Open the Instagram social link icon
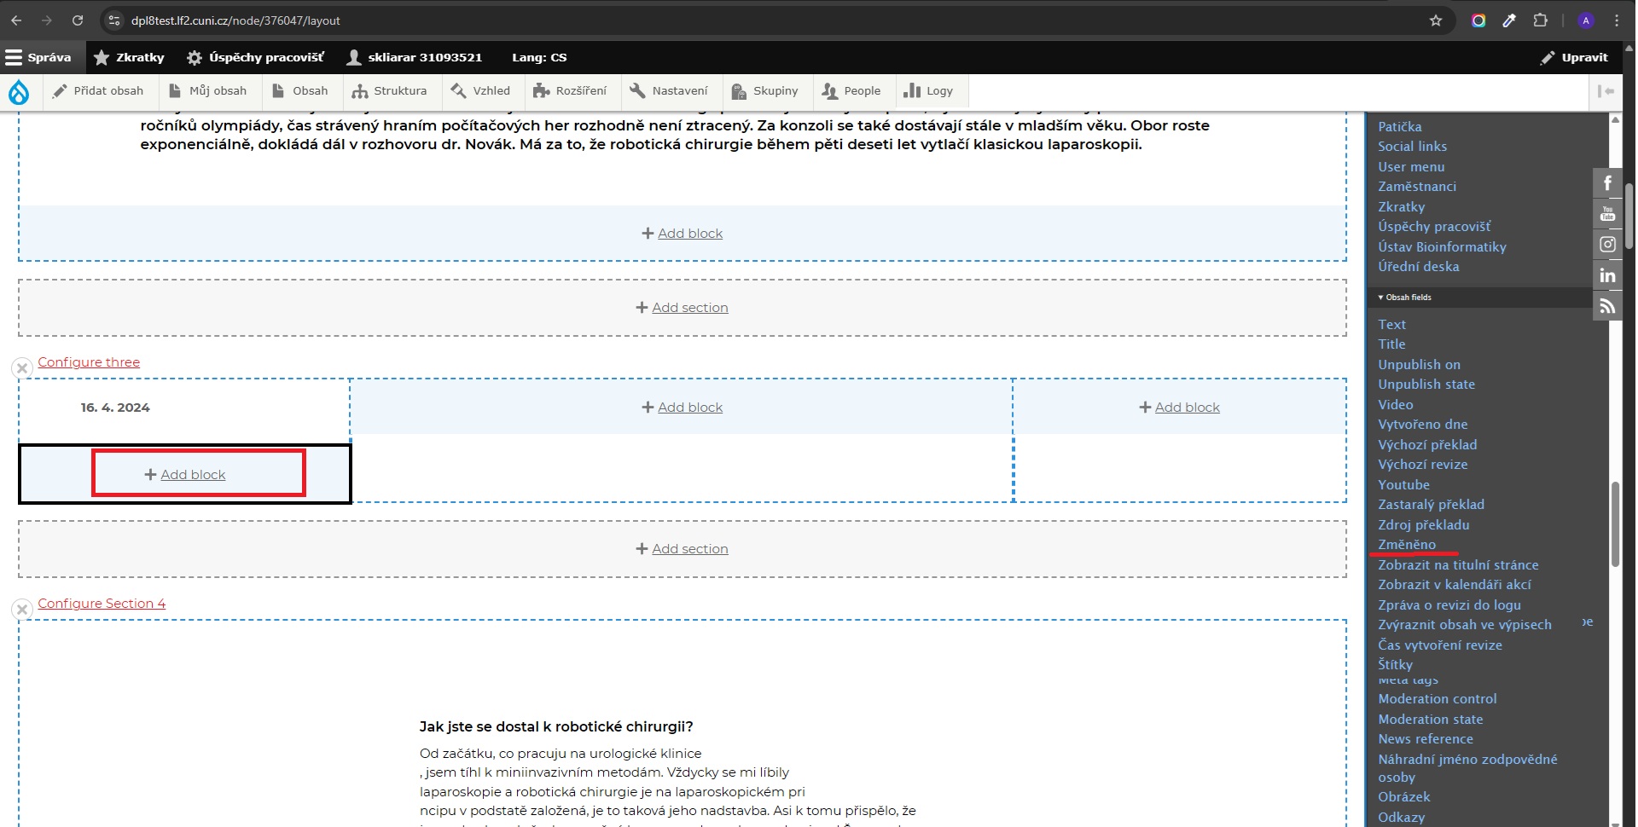Image resolution: width=1638 pixels, height=827 pixels. click(1607, 245)
